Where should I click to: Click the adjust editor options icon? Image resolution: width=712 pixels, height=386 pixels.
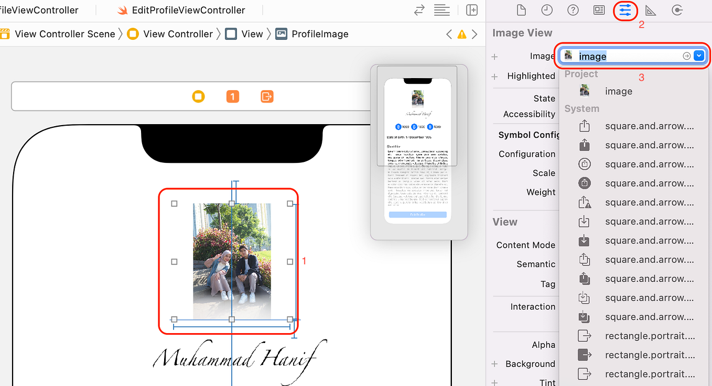(442, 10)
